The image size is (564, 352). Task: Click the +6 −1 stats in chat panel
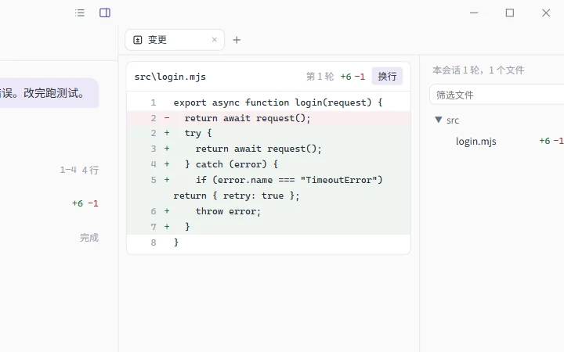tap(85, 203)
